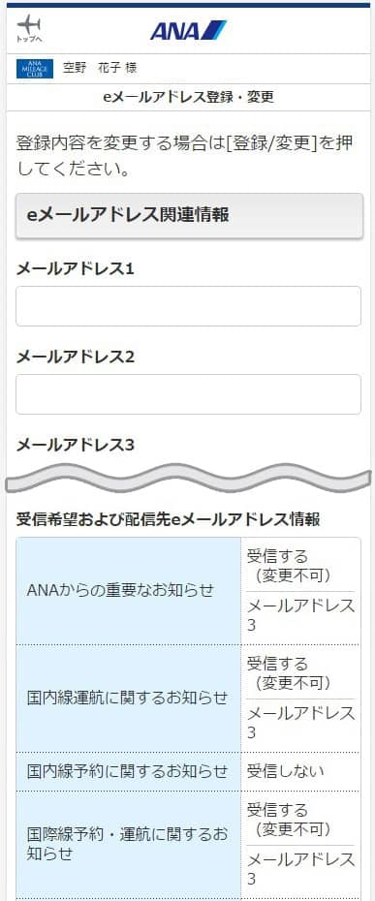
Task: Select the 国内線予約に関するお知らせ row
Action: [188, 772]
